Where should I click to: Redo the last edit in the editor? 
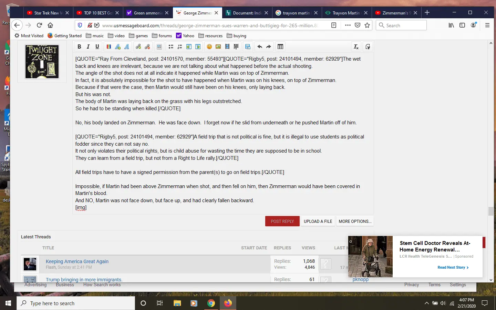click(x=269, y=47)
